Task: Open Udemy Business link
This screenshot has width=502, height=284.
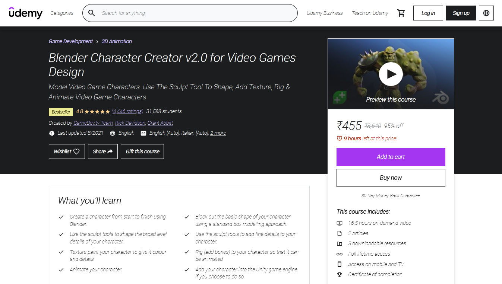Action: point(325,13)
